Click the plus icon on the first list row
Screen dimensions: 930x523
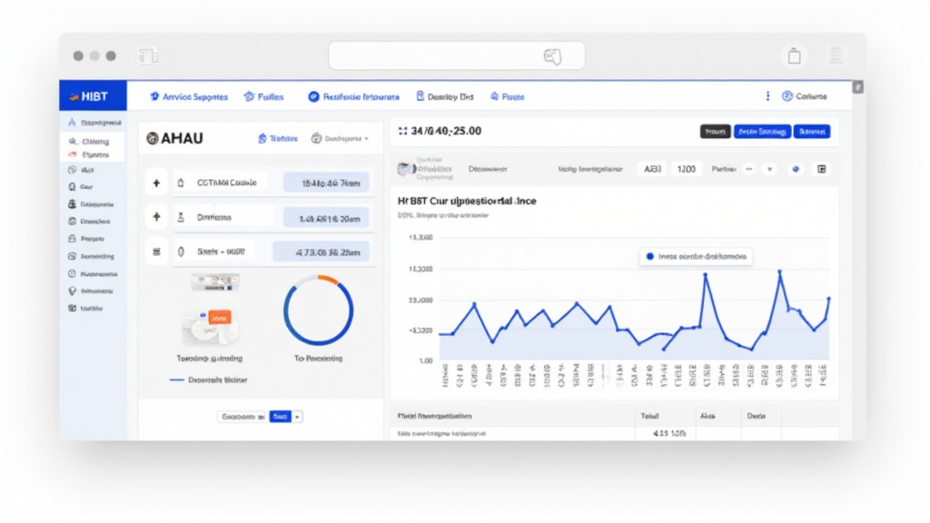coord(156,183)
